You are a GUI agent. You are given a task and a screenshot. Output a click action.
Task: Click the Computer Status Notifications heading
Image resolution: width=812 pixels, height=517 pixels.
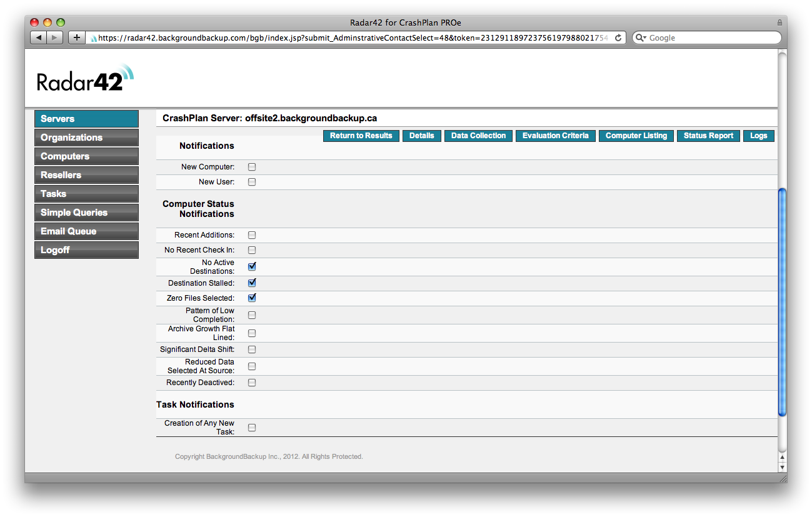coord(198,209)
